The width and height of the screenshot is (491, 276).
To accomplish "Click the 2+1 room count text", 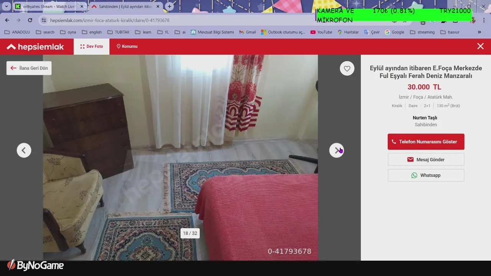I will (x=427, y=106).
